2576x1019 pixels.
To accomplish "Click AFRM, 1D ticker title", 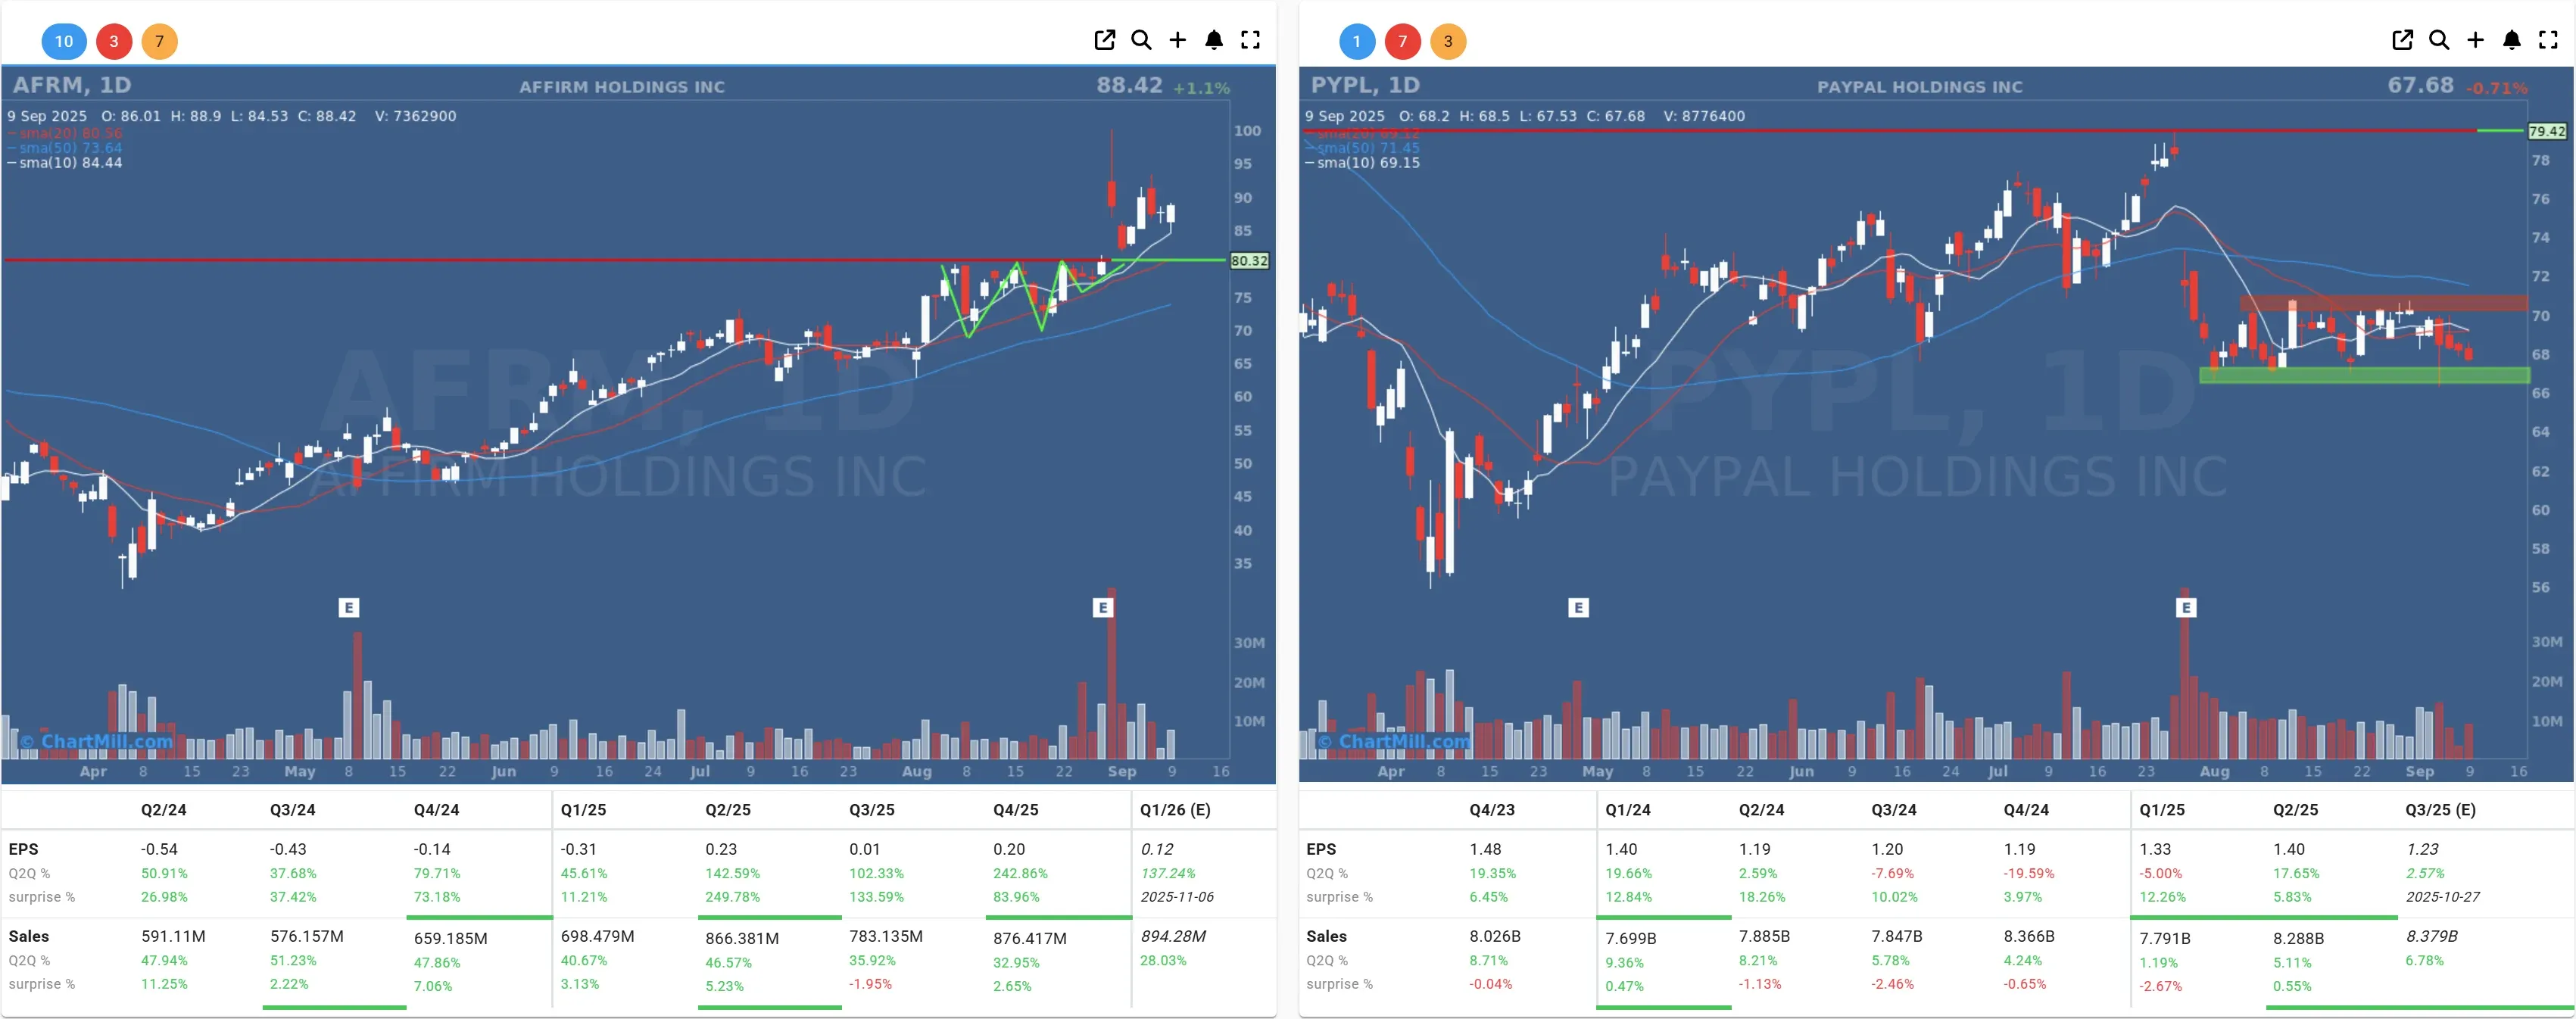I will (x=72, y=85).
